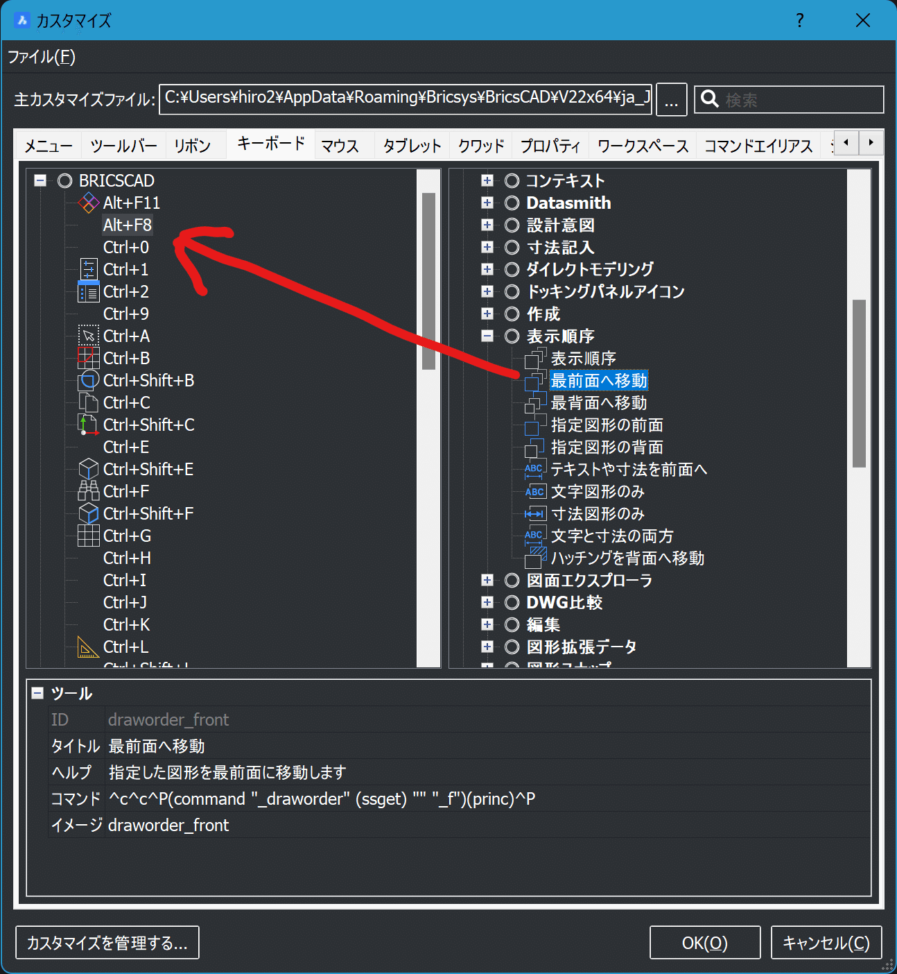This screenshot has width=897, height=974.
Task: Expand the DWG比較 tool group
Action: (x=487, y=602)
